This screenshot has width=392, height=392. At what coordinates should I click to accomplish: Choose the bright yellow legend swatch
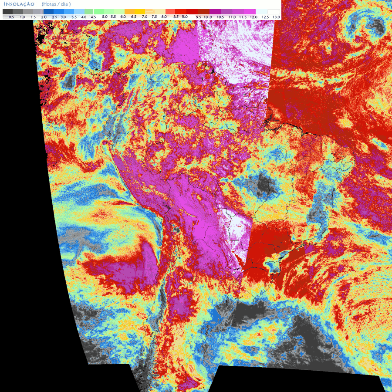coord(140,12)
